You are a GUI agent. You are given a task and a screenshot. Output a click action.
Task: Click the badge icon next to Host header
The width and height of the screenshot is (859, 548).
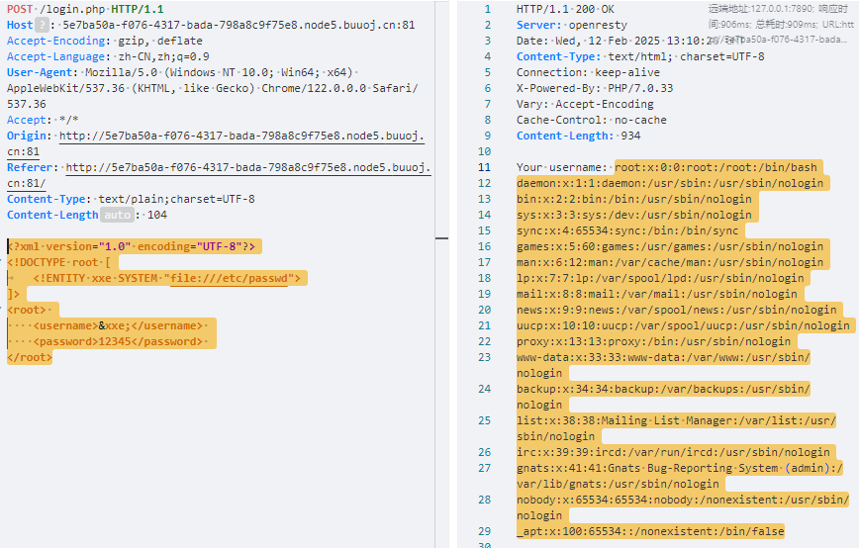coord(43,25)
